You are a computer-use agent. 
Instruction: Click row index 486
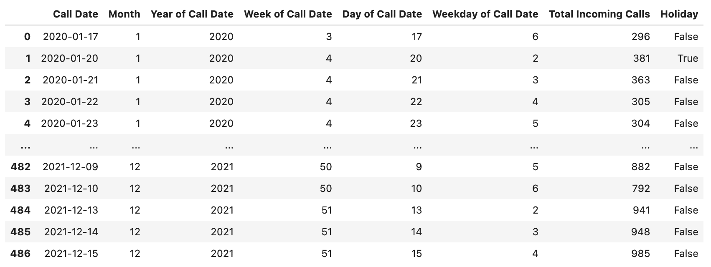tap(20, 254)
